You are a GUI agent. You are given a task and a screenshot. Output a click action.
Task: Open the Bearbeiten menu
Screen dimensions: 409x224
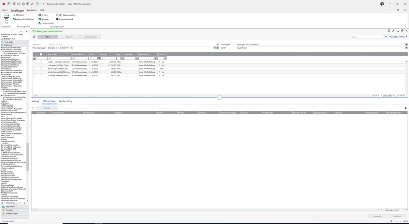click(x=32, y=10)
